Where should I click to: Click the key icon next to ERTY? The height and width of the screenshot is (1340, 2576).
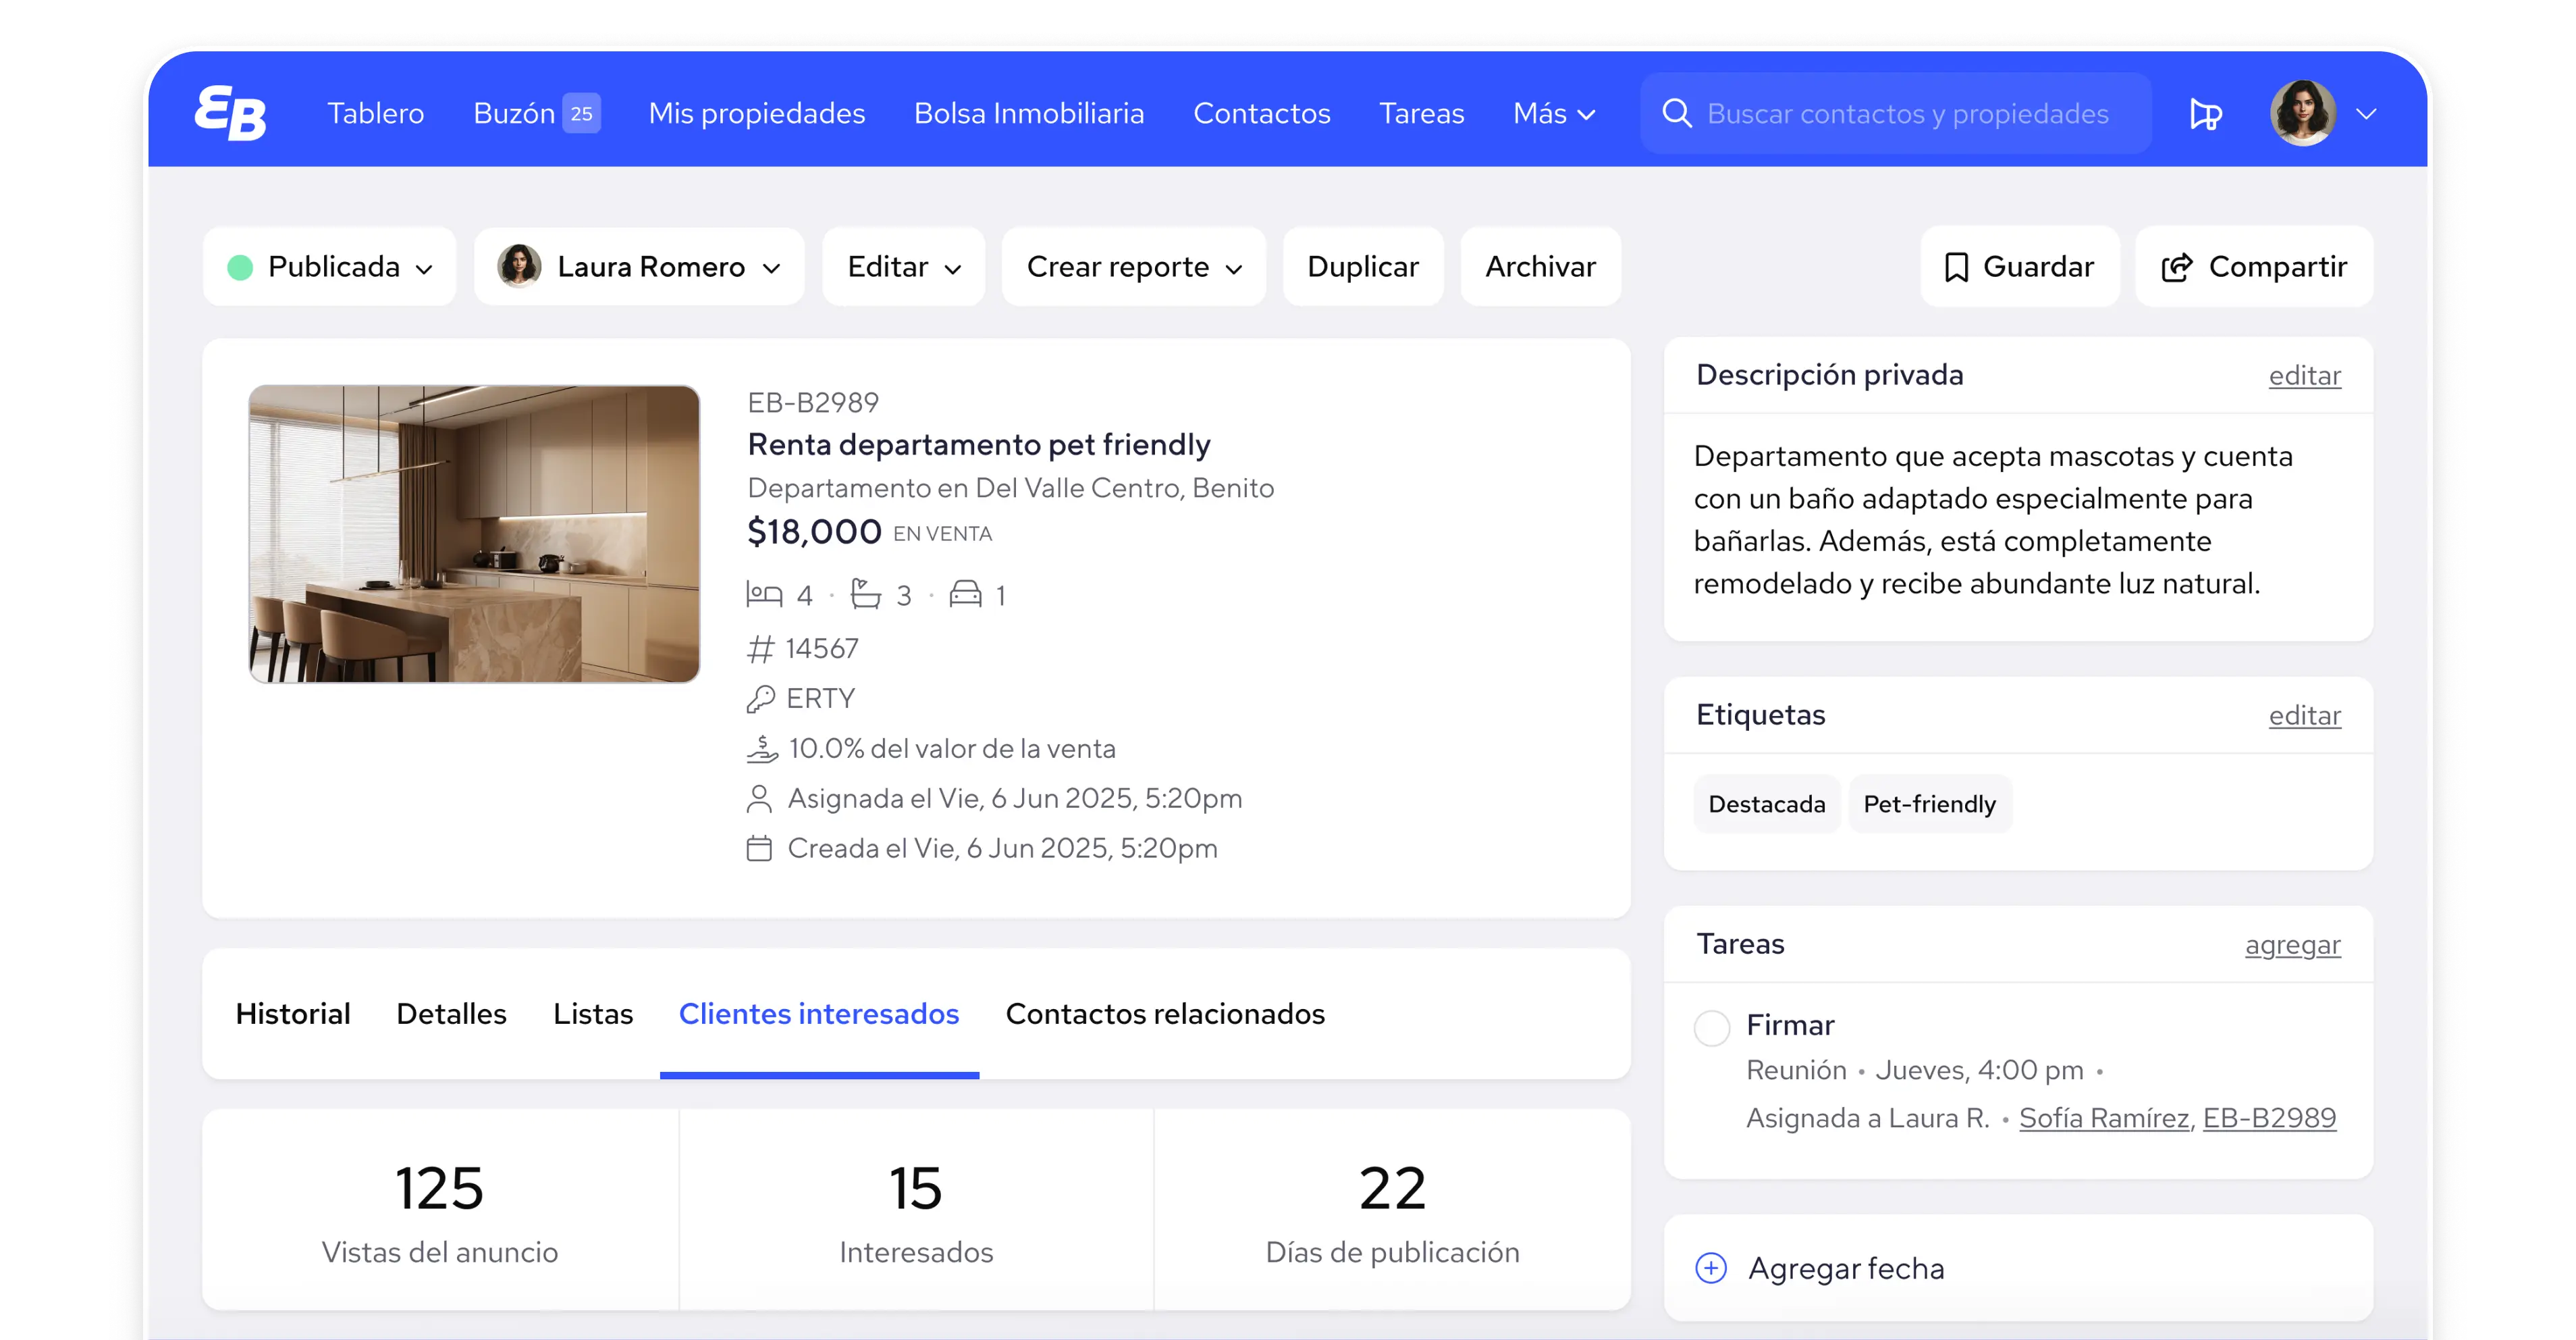point(762,698)
